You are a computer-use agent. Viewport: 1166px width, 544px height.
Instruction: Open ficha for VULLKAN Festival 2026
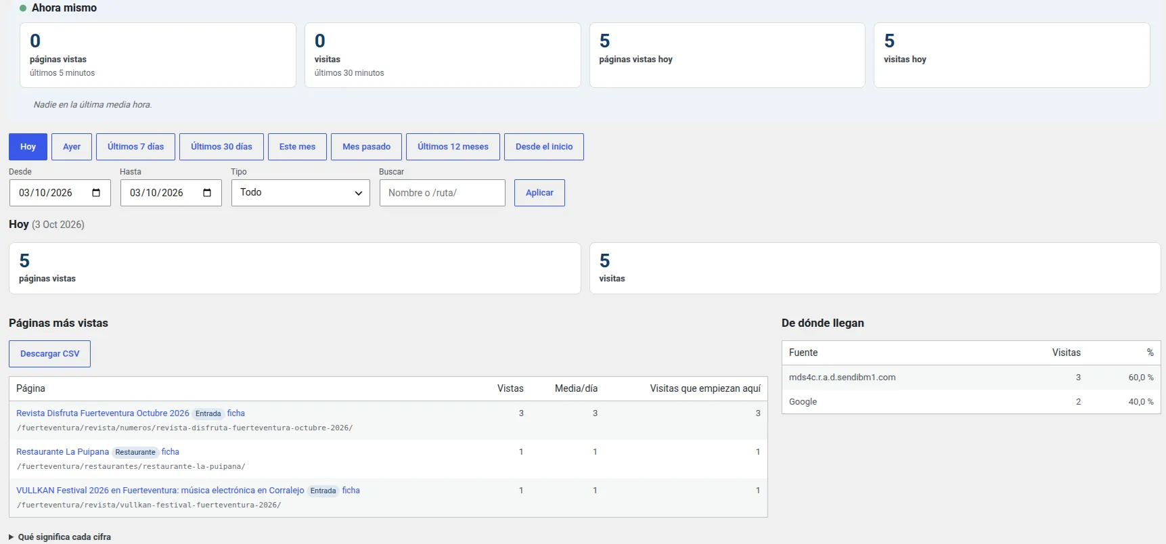[x=351, y=491]
